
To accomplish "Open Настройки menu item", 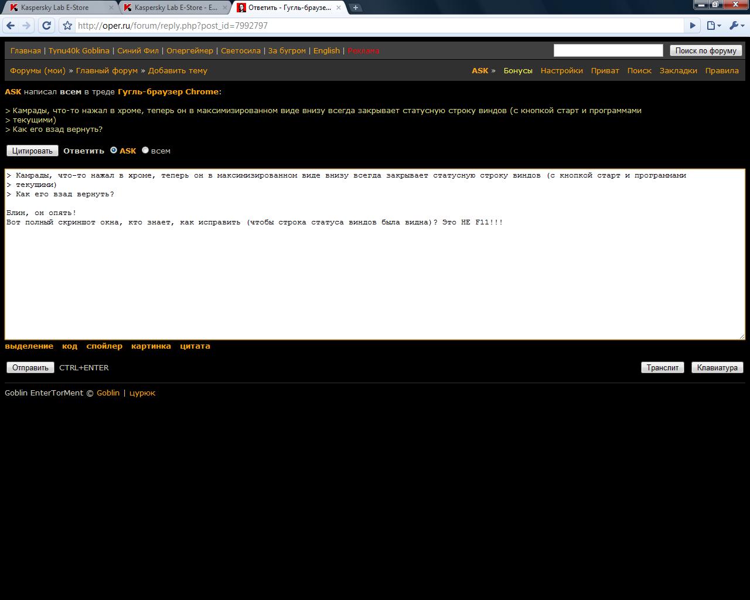I will [x=562, y=70].
